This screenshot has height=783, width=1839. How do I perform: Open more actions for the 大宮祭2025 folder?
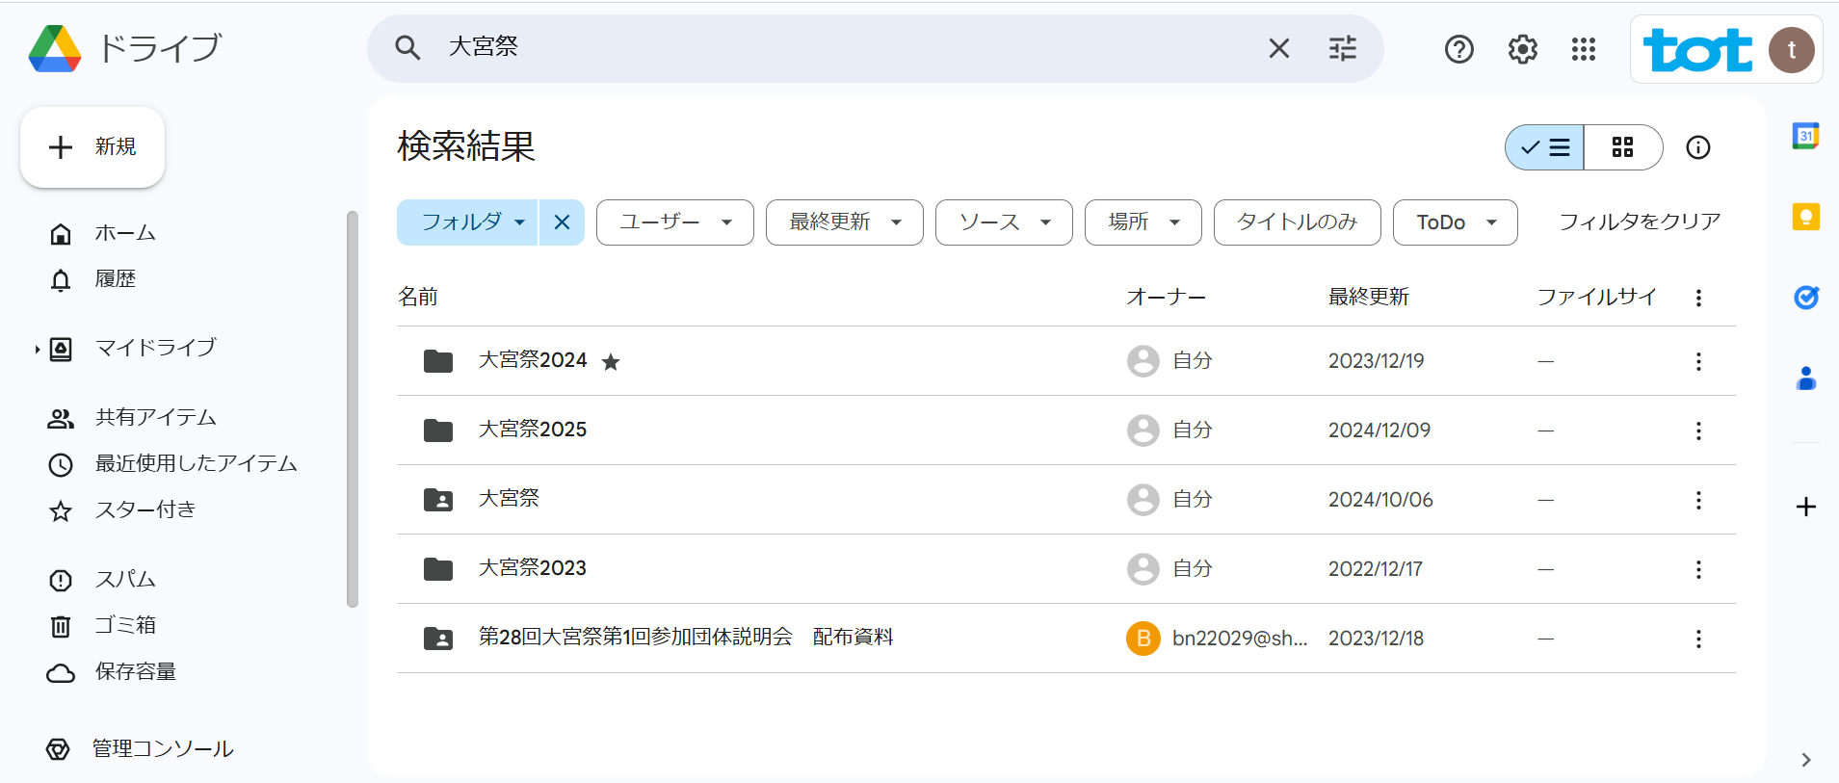click(1697, 431)
